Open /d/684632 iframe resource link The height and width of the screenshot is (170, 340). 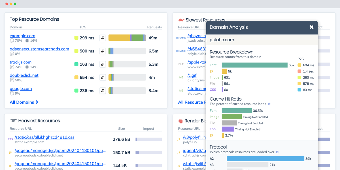pos(197,49)
